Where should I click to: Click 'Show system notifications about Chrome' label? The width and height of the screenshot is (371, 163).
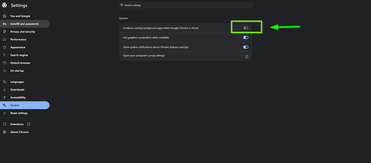click(x=156, y=47)
